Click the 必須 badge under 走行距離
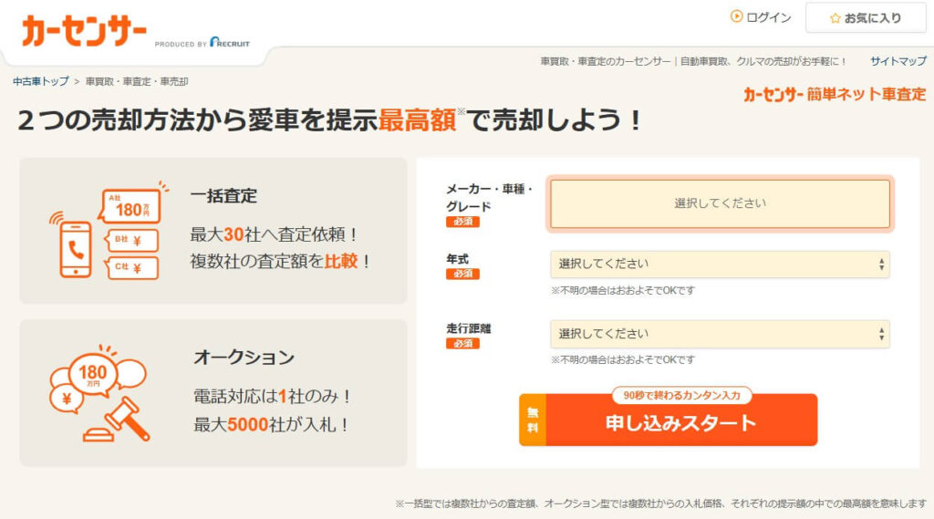This screenshot has width=934, height=519. click(462, 343)
